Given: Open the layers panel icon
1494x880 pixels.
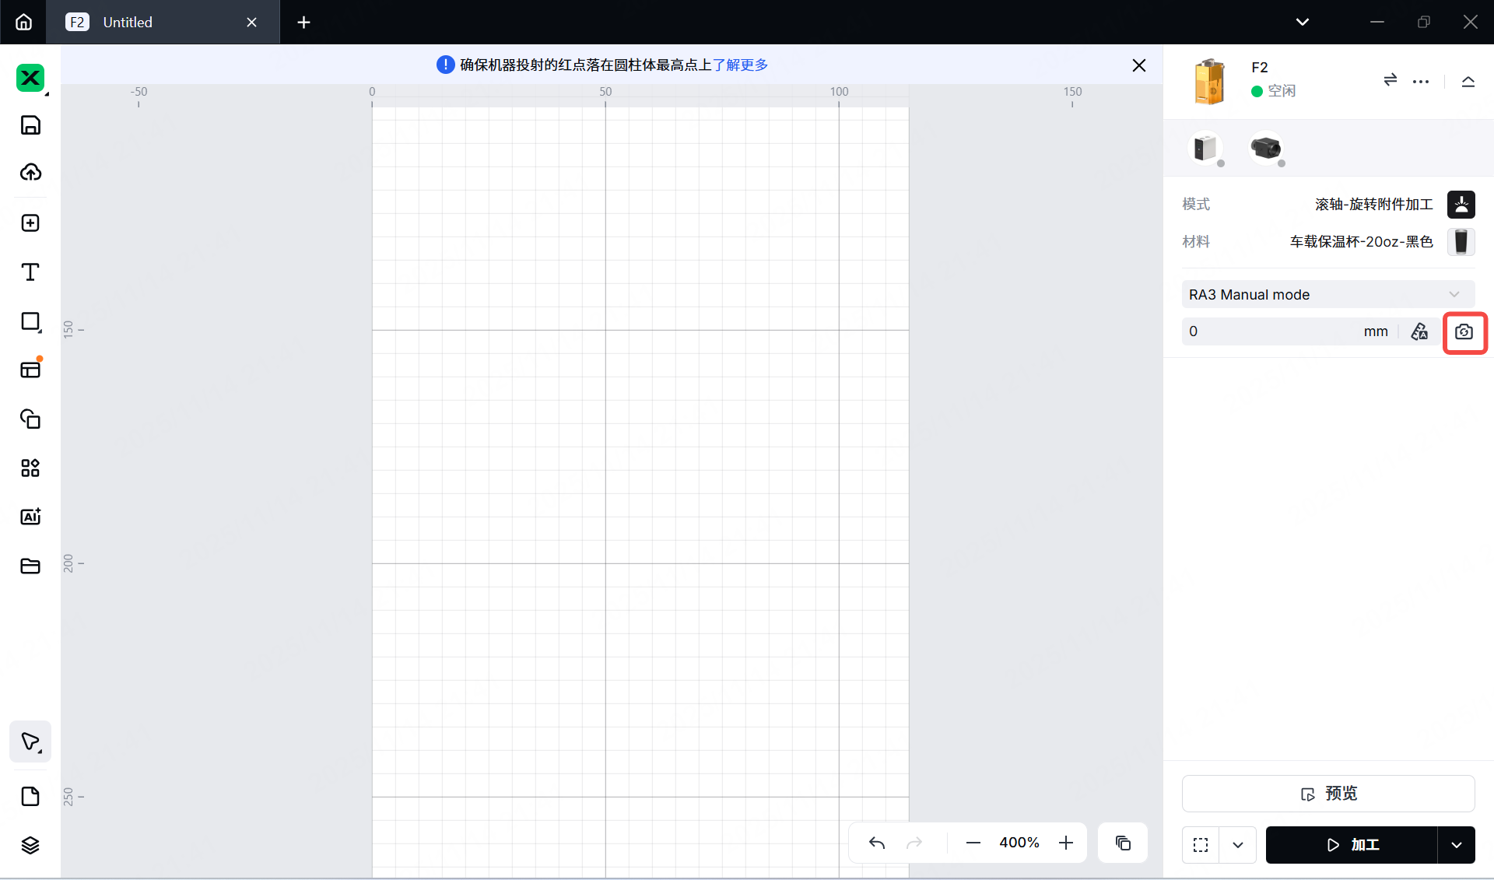Looking at the screenshot, I should pyautogui.click(x=30, y=845).
